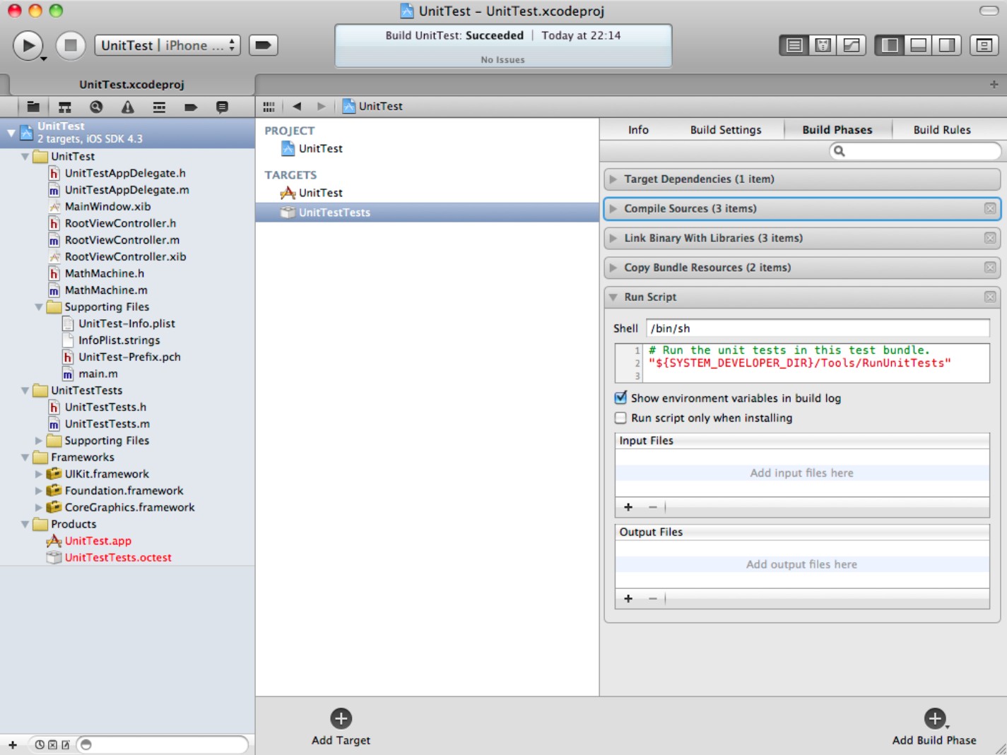The height and width of the screenshot is (755, 1007).
Task: Collapse the UnitTest project root
Action: (x=11, y=132)
